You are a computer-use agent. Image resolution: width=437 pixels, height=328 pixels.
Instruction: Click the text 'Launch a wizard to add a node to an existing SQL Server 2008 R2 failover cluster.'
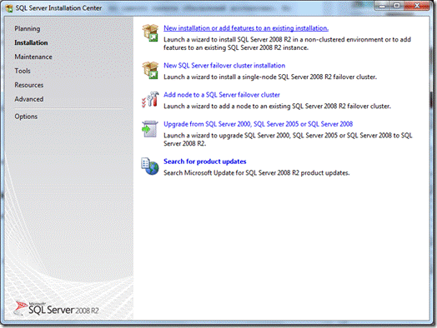[x=277, y=107]
